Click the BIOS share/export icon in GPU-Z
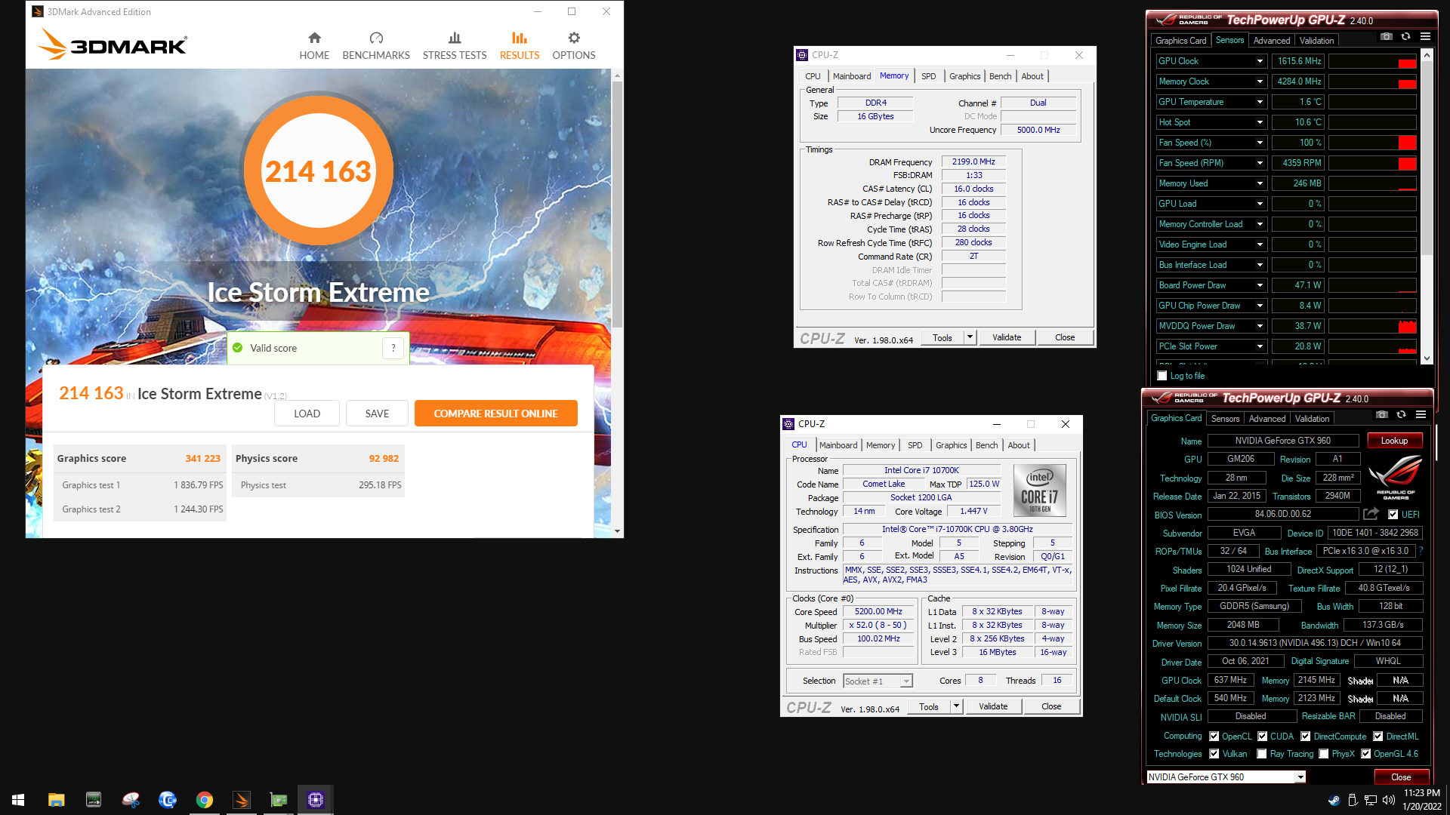 (x=1371, y=514)
